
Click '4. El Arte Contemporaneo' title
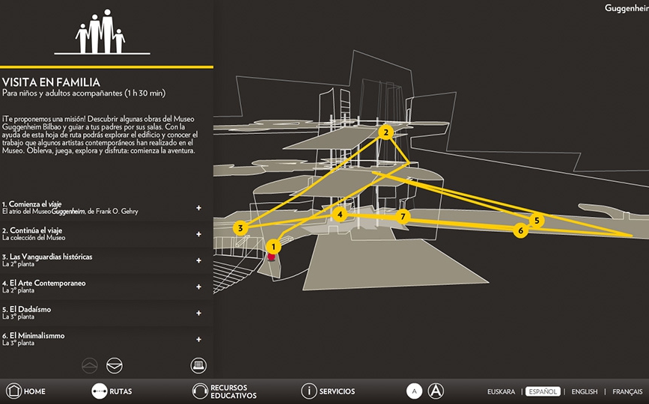(44, 283)
